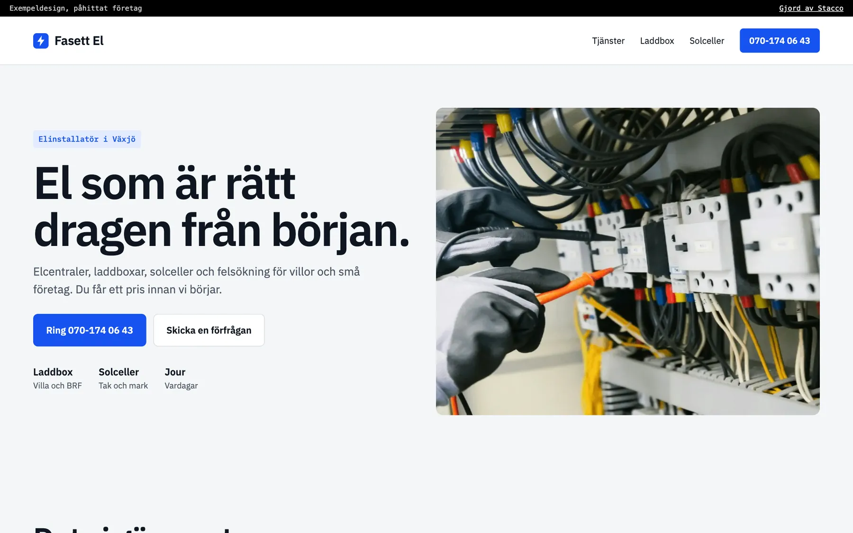The width and height of the screenshot is (853, 533).
Task: Click the 070-174 06 43 header button
Action: point(780,41)
